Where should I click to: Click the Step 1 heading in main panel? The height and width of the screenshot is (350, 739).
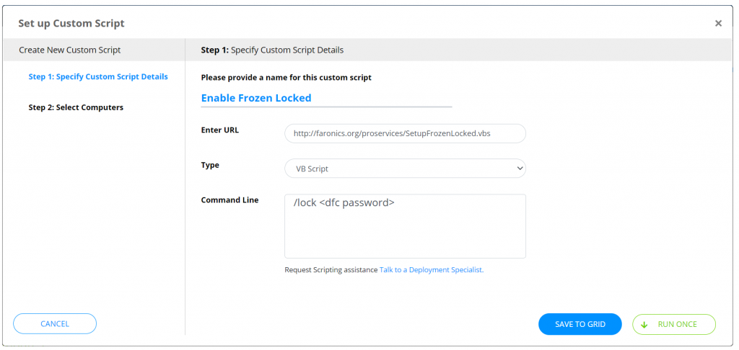click(x=272, y=50)
